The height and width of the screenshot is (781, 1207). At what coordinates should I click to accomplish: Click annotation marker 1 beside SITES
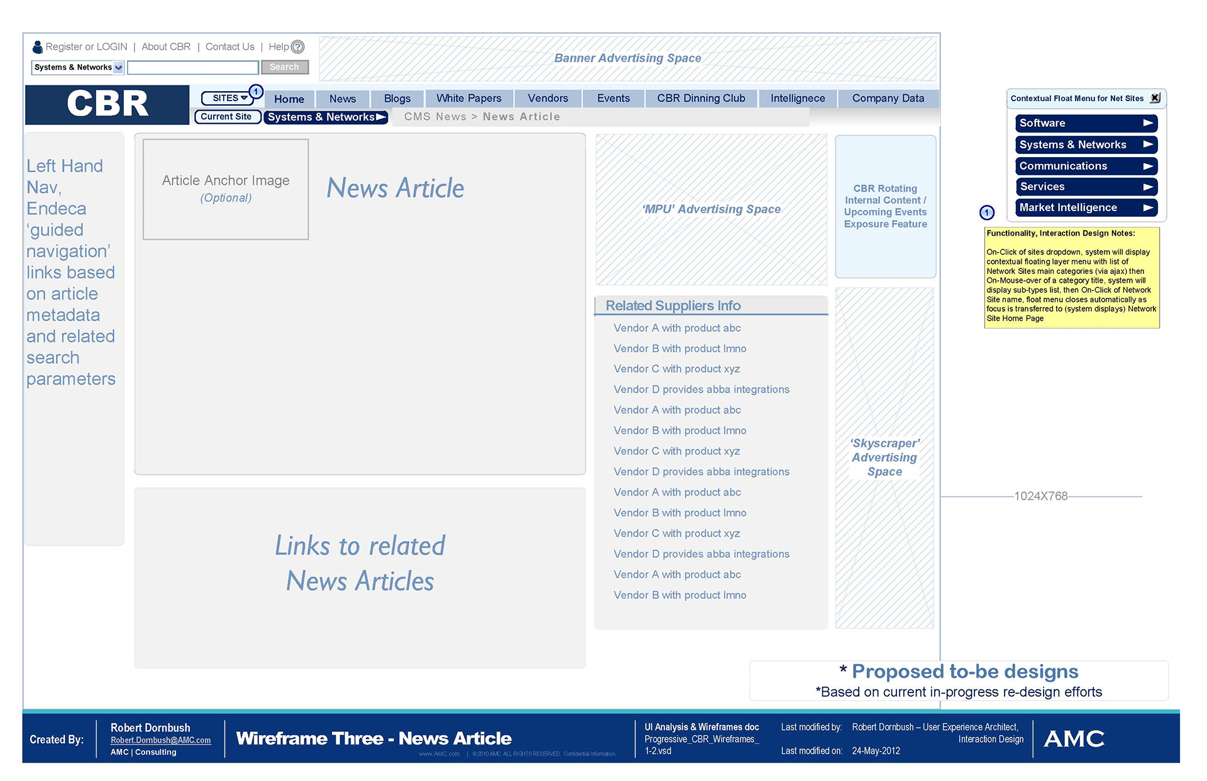pos(256,92)
